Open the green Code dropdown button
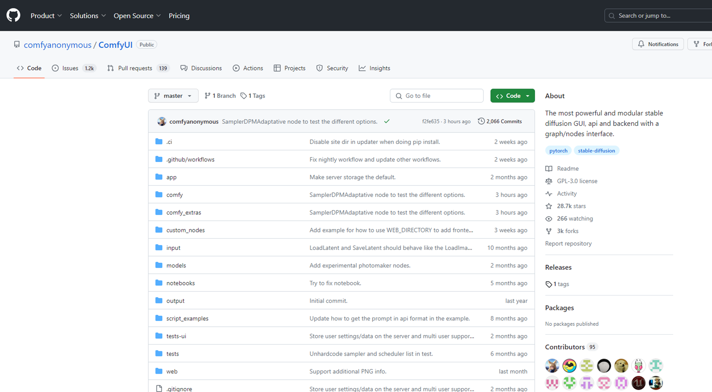The image size is (712, 392). coord(512,96)
